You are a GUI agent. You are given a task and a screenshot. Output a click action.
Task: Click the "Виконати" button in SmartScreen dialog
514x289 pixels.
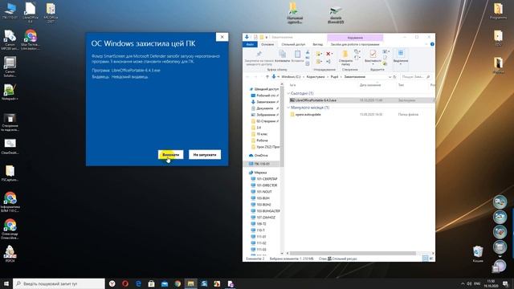(171, 155)
